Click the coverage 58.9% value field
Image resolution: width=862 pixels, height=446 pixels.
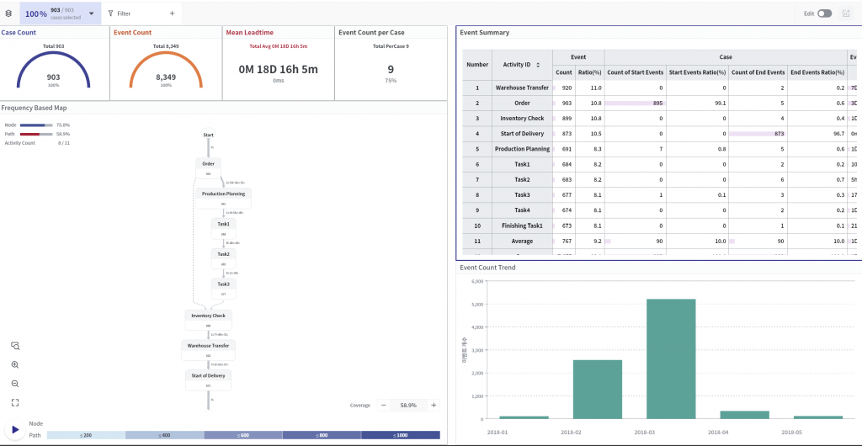click(408, 405)
